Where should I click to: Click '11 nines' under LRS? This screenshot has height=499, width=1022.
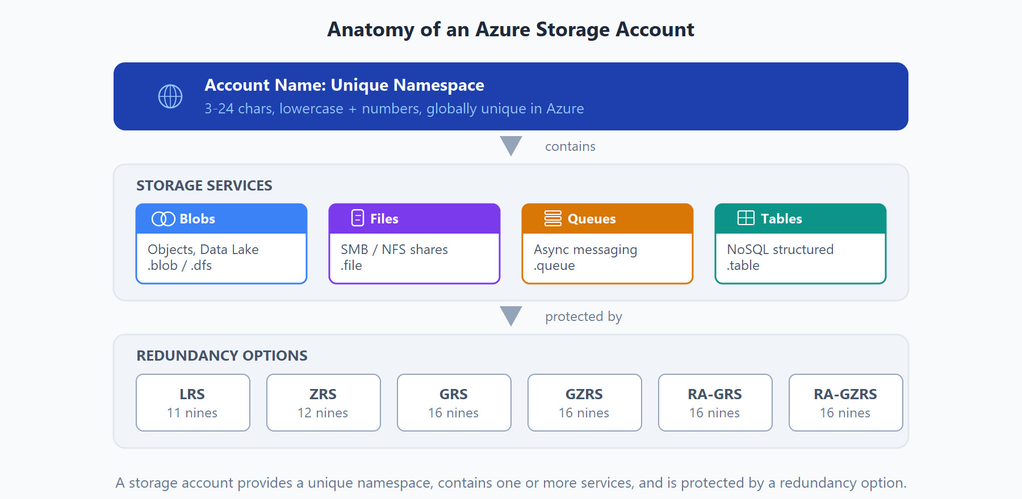click(x=192, y=413)
